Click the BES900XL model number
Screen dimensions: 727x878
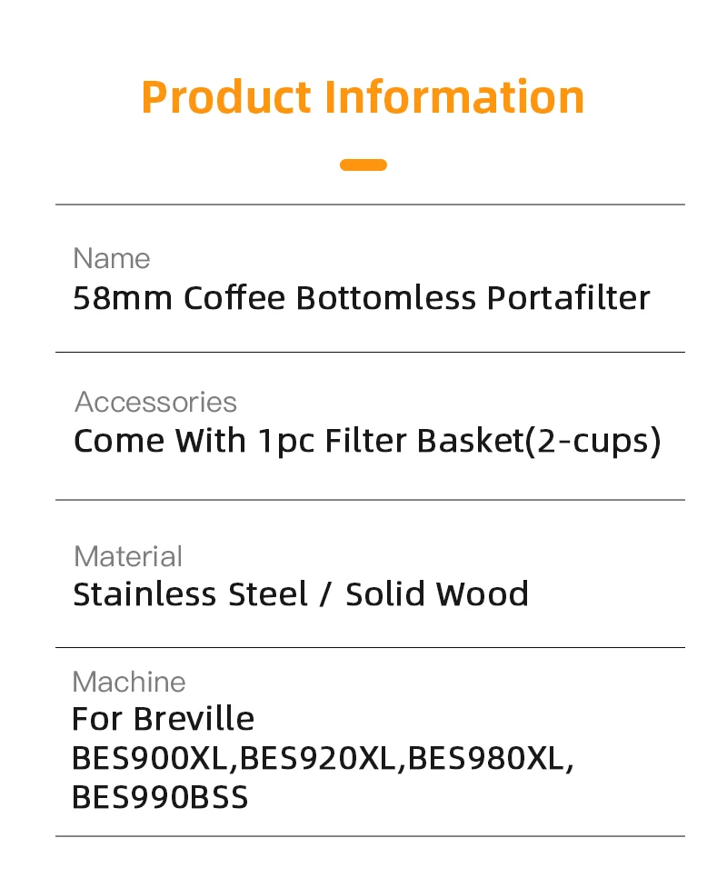(154, 758)
